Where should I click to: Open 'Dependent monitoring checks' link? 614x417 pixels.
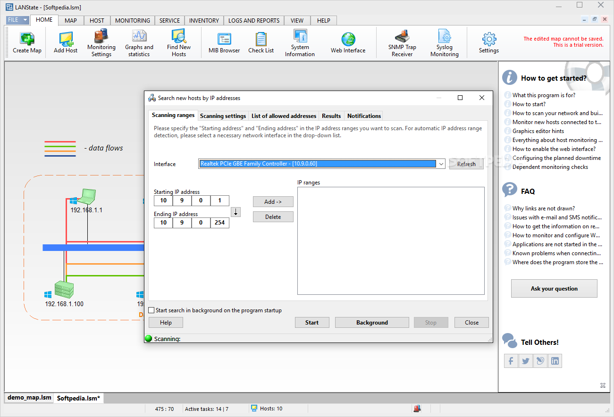pos(550,167)
